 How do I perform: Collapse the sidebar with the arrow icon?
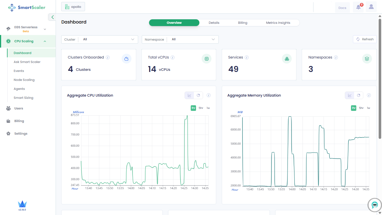(x=52, y=17)
